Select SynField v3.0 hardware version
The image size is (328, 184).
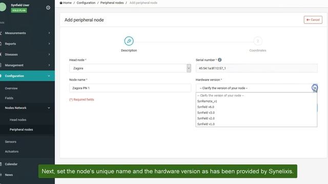[256, 112]
